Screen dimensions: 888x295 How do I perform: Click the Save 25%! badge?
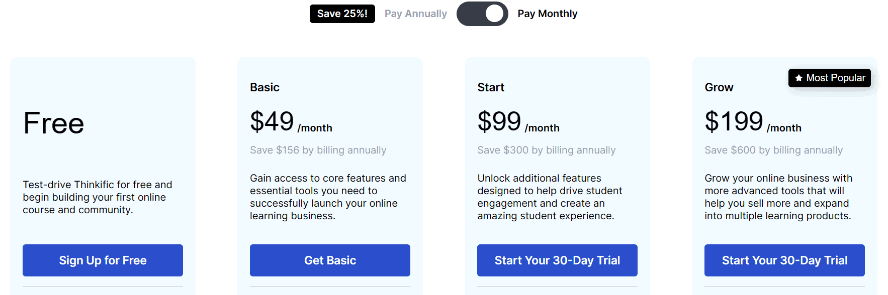point(342,14)
